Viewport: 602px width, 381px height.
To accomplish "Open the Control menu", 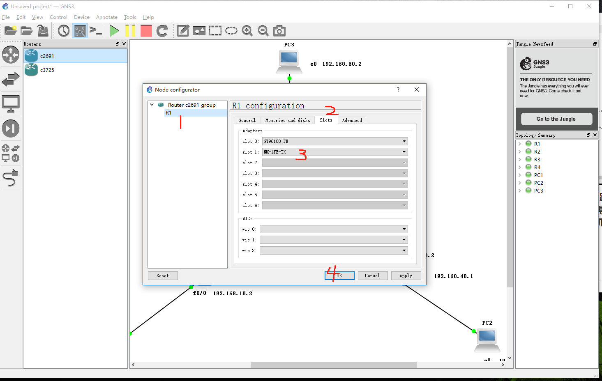I will [x=58, y=17].
